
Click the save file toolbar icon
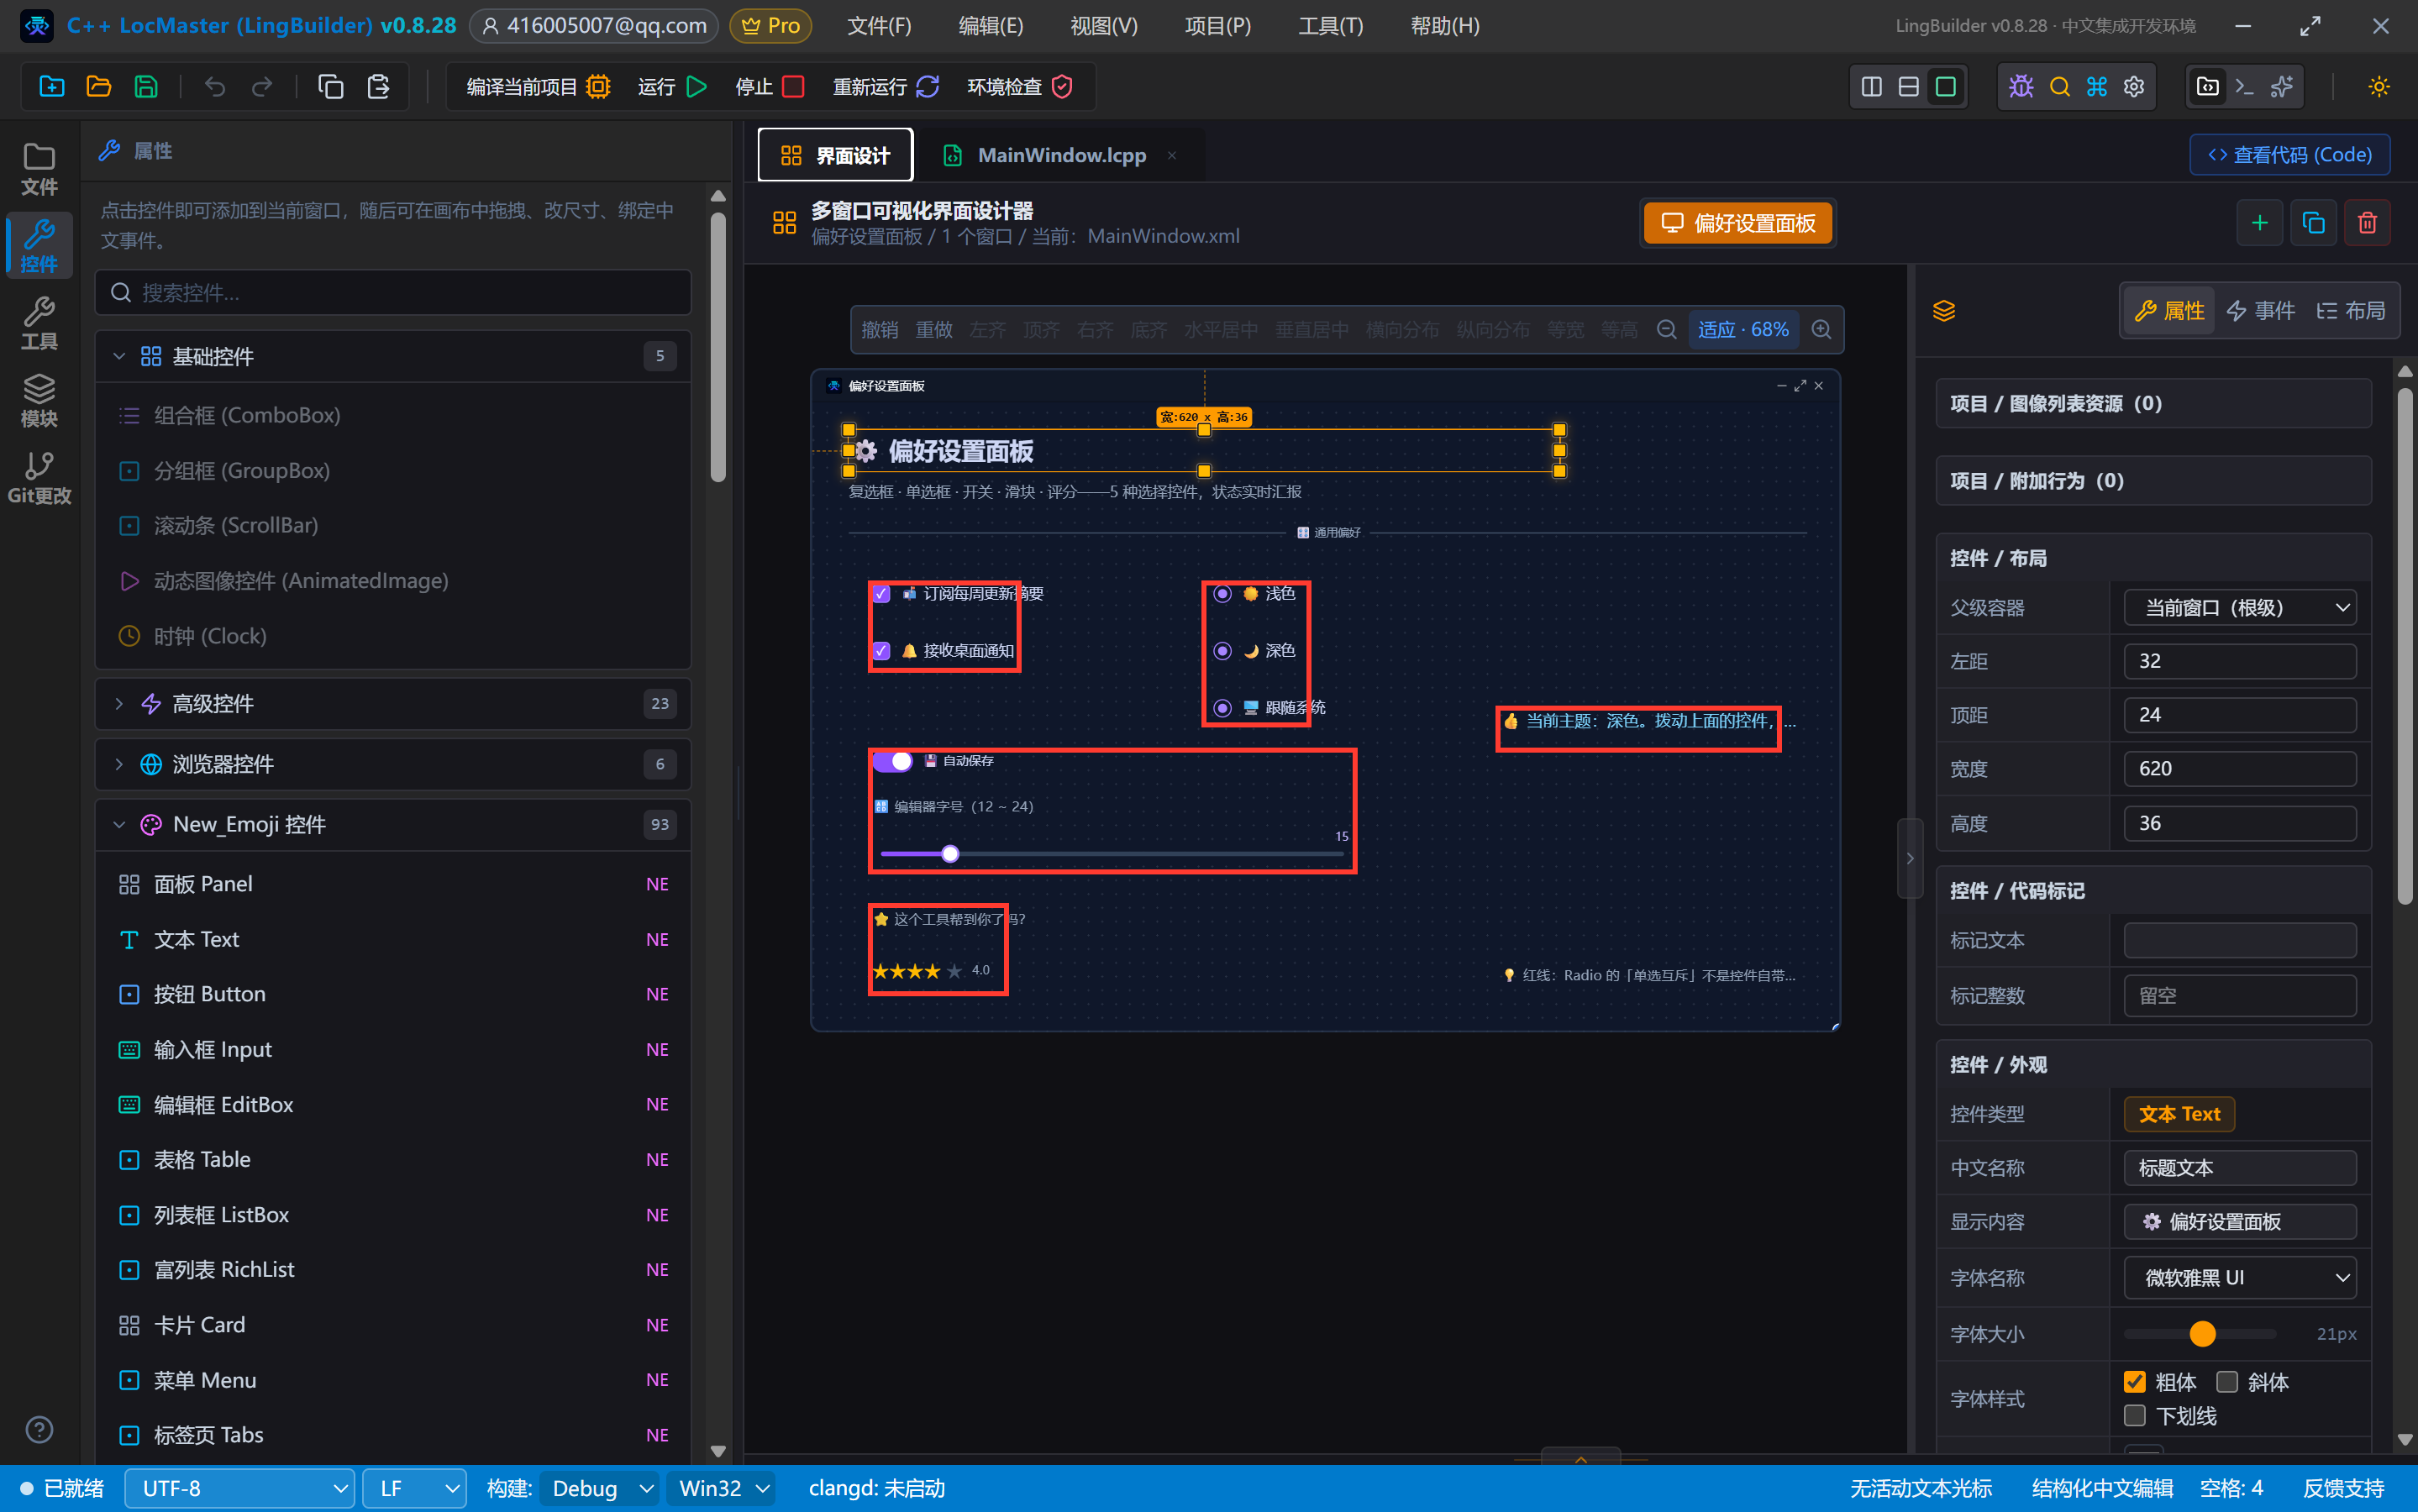click(146, 87)
